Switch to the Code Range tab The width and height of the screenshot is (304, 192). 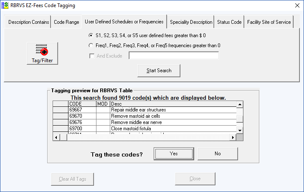click(66, 22)
